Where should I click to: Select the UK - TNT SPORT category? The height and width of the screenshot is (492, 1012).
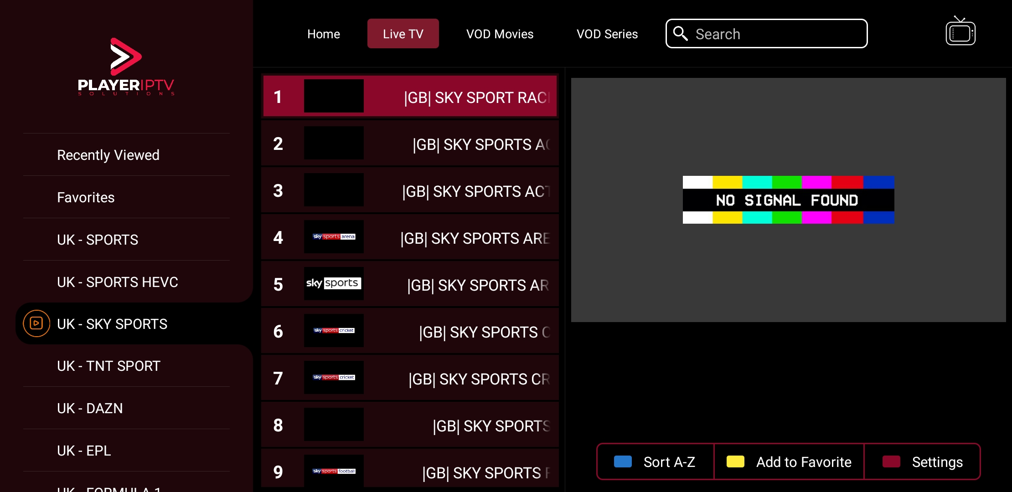click(x=108, y=365)
